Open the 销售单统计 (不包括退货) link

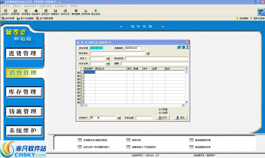141,147
